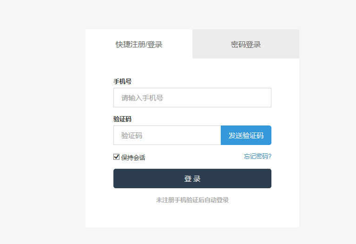Click the 手机号 field label
356x244 pixels.
(122, 81)
